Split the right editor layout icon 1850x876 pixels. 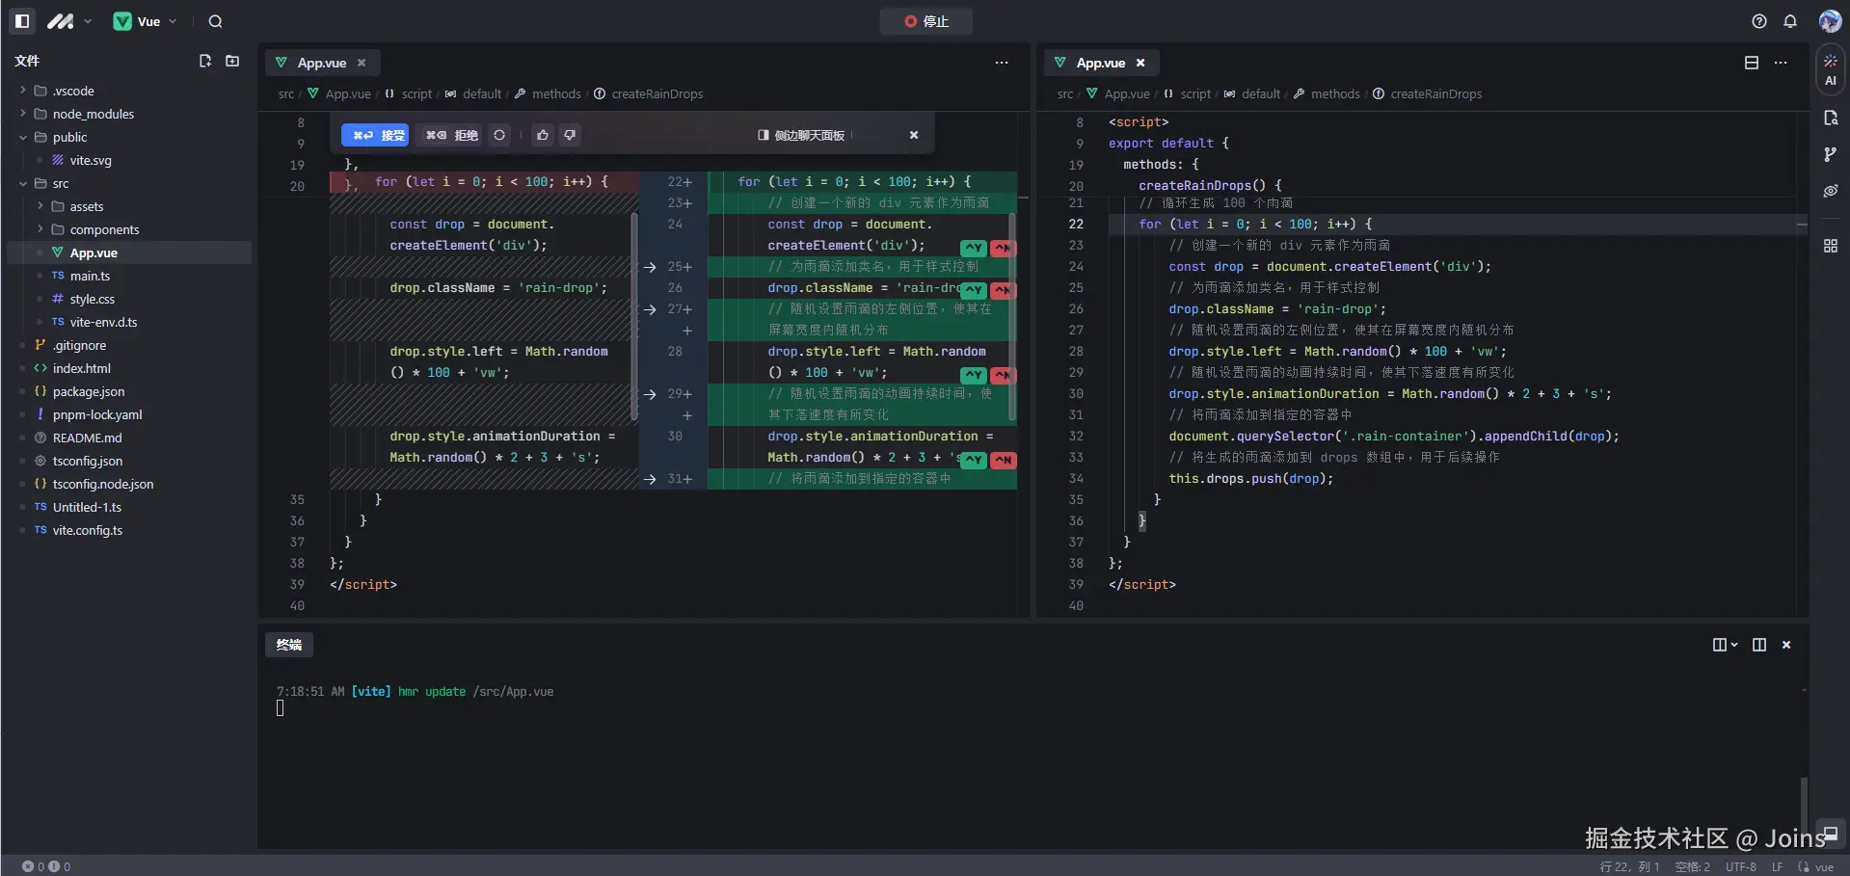click(x=1752, y=63)
